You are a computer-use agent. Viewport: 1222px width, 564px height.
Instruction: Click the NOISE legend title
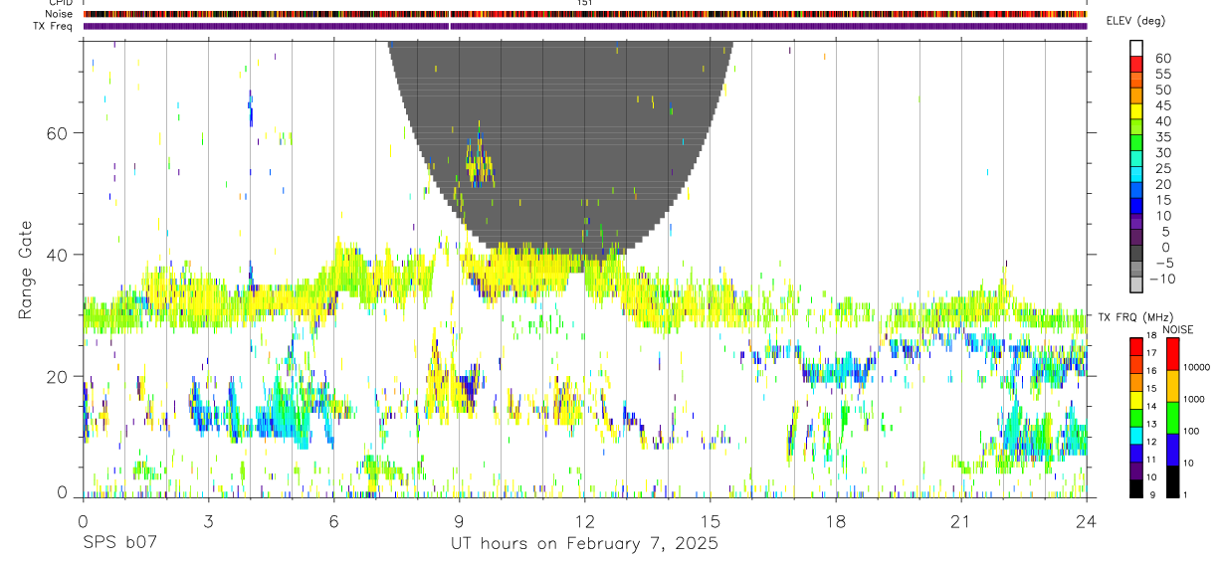coord(1179,329)
